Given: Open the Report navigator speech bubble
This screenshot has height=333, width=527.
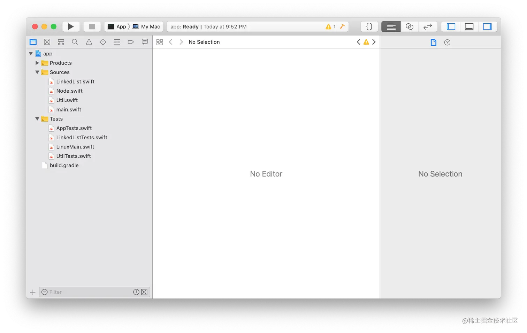Looking at the screenshot, I should click(x=145, y=42).
